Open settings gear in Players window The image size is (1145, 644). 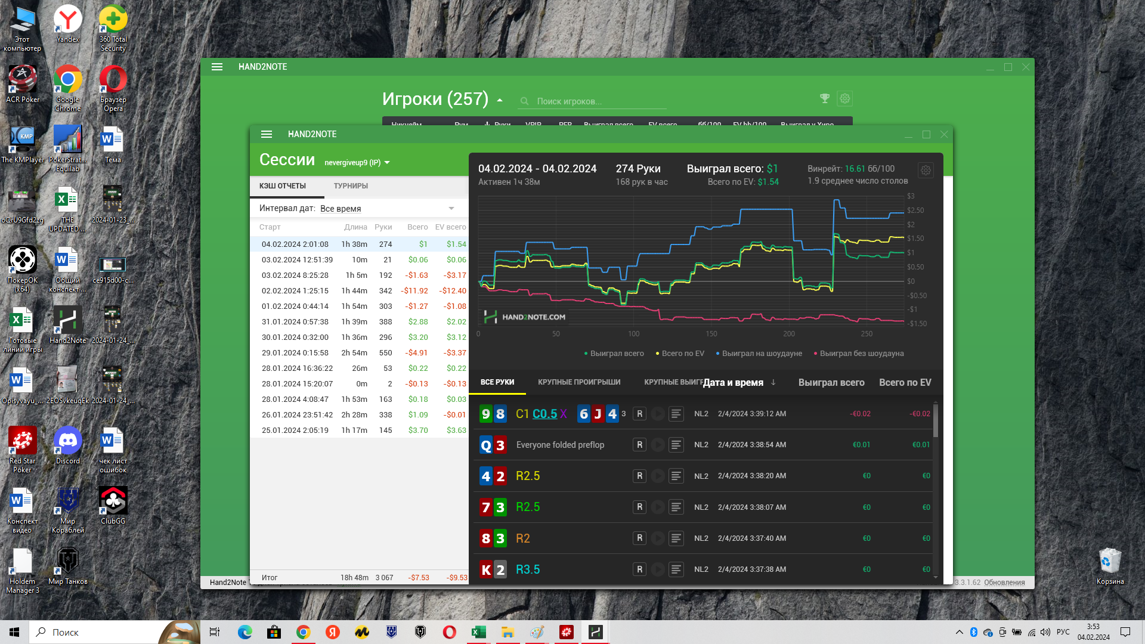tap(844, 99)
